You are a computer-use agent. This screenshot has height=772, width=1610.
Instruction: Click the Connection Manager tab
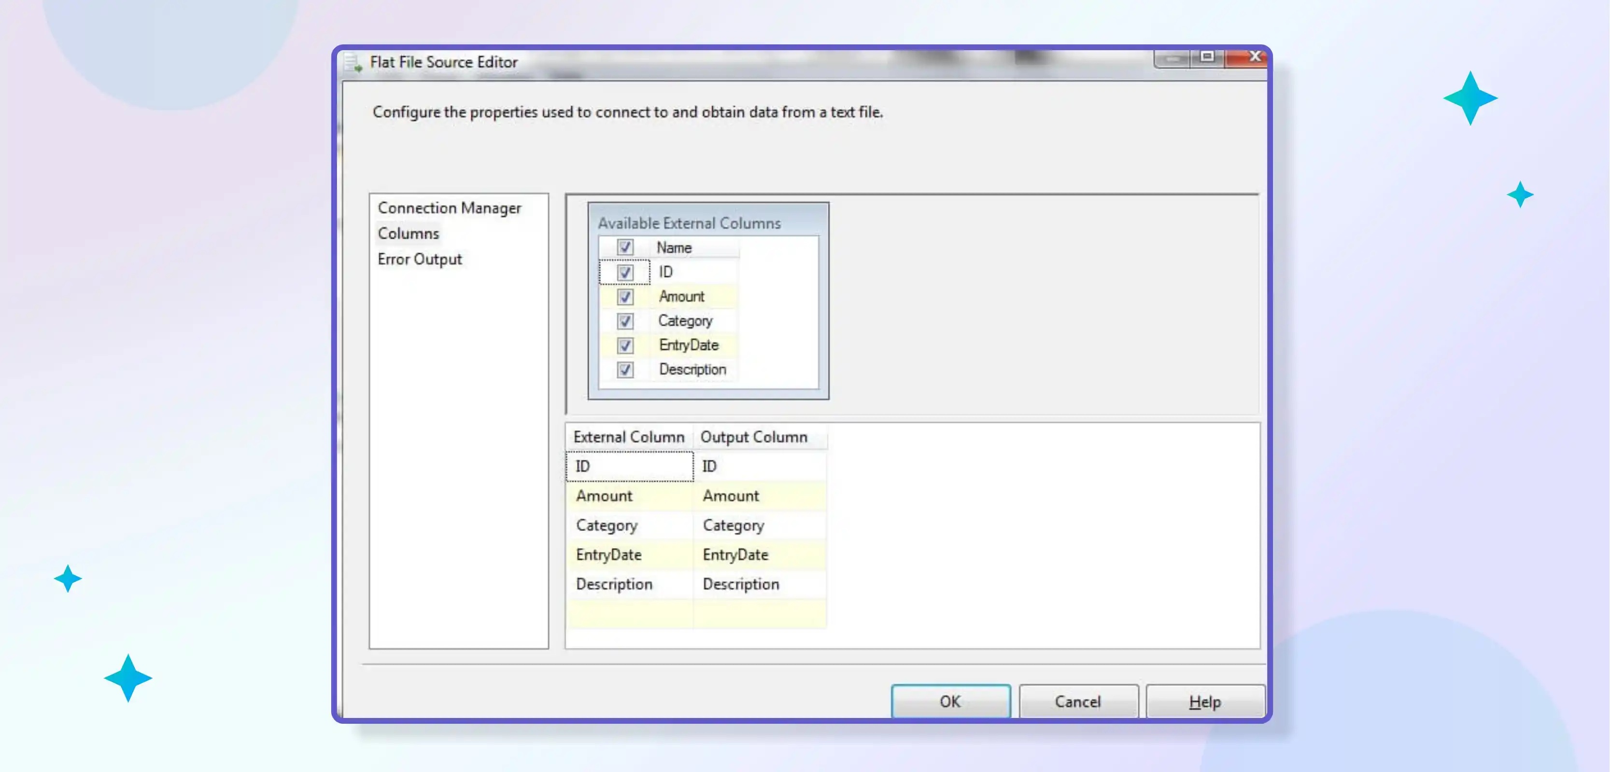[449, 207]
